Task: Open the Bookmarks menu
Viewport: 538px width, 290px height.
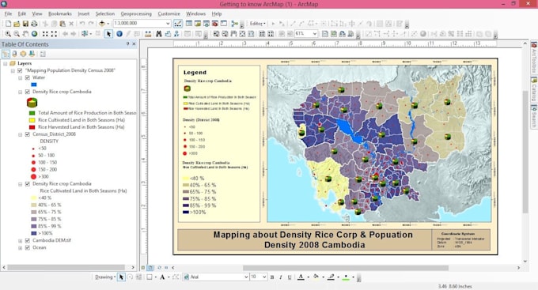Action: (60, 13)
